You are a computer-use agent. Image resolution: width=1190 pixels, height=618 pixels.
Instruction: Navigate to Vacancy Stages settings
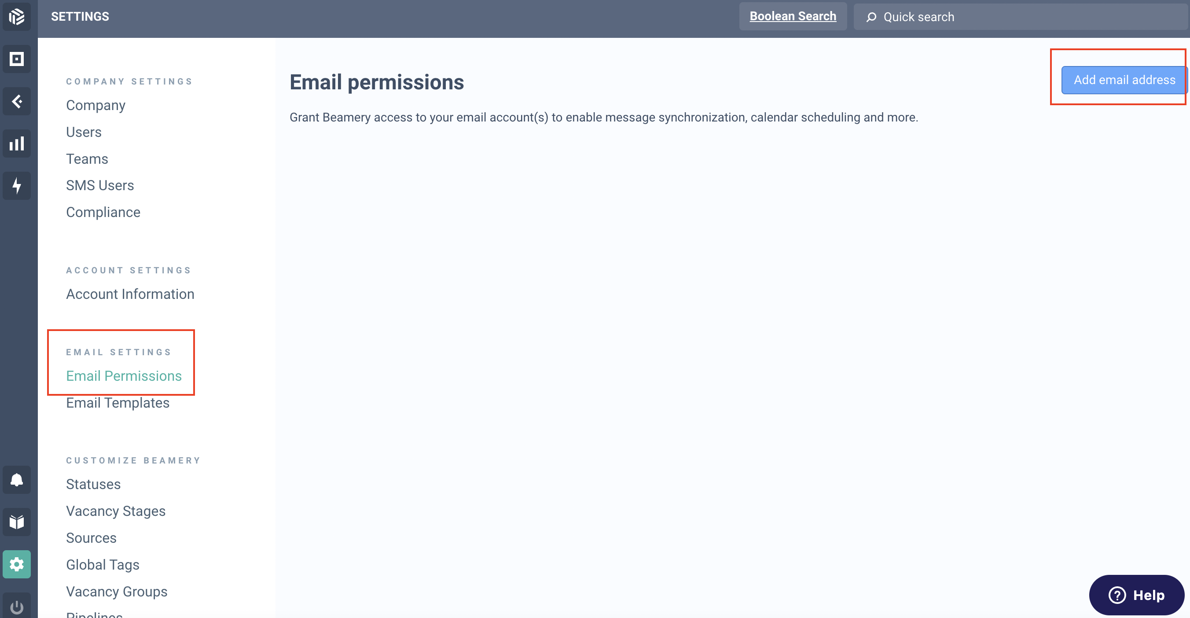(x=116, y=511)
